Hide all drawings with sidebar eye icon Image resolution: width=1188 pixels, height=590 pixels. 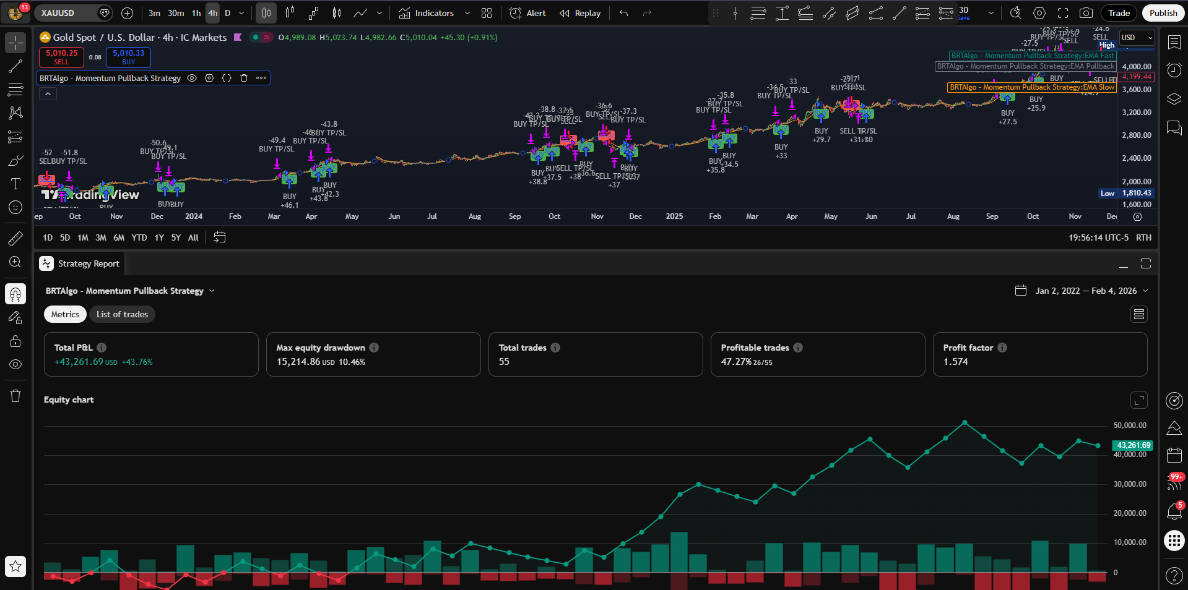[15, 365]
